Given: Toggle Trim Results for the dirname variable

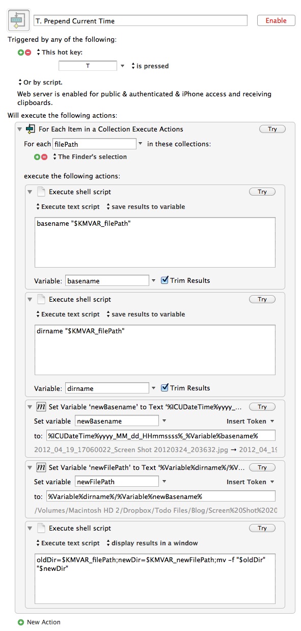Looking at the screenshot, I should coord(165,388).
